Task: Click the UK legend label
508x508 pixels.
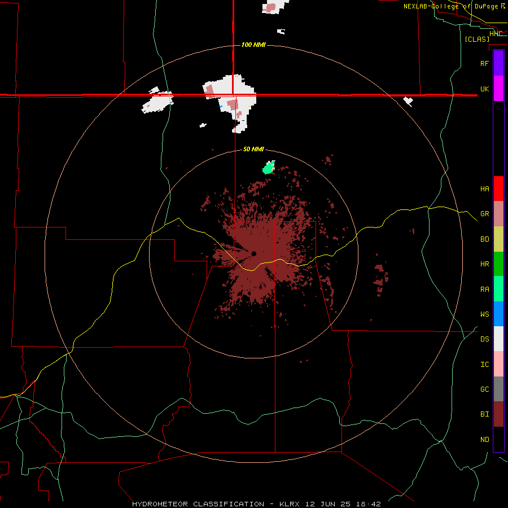Action: [x=484, y=89]
